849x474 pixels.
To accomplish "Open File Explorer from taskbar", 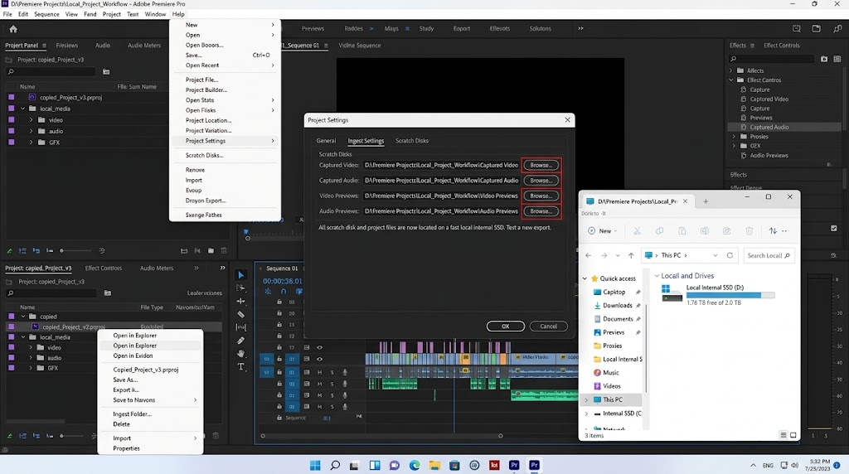I will point(434,466).
